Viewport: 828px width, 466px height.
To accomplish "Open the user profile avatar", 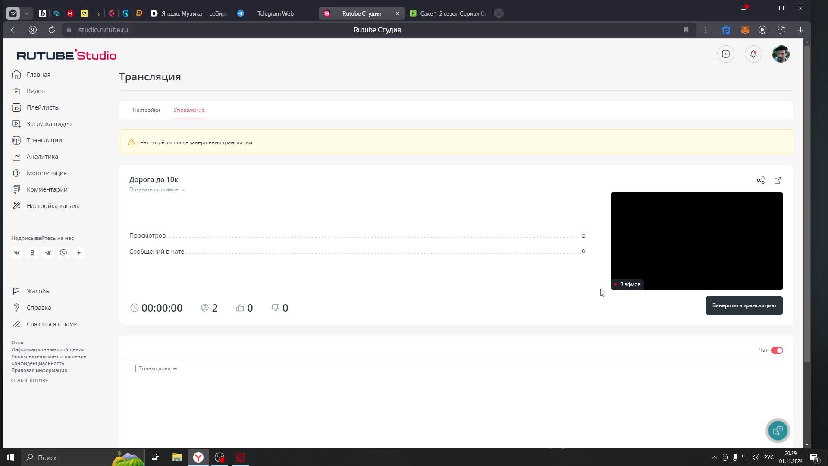I will (x=781, y=54).
